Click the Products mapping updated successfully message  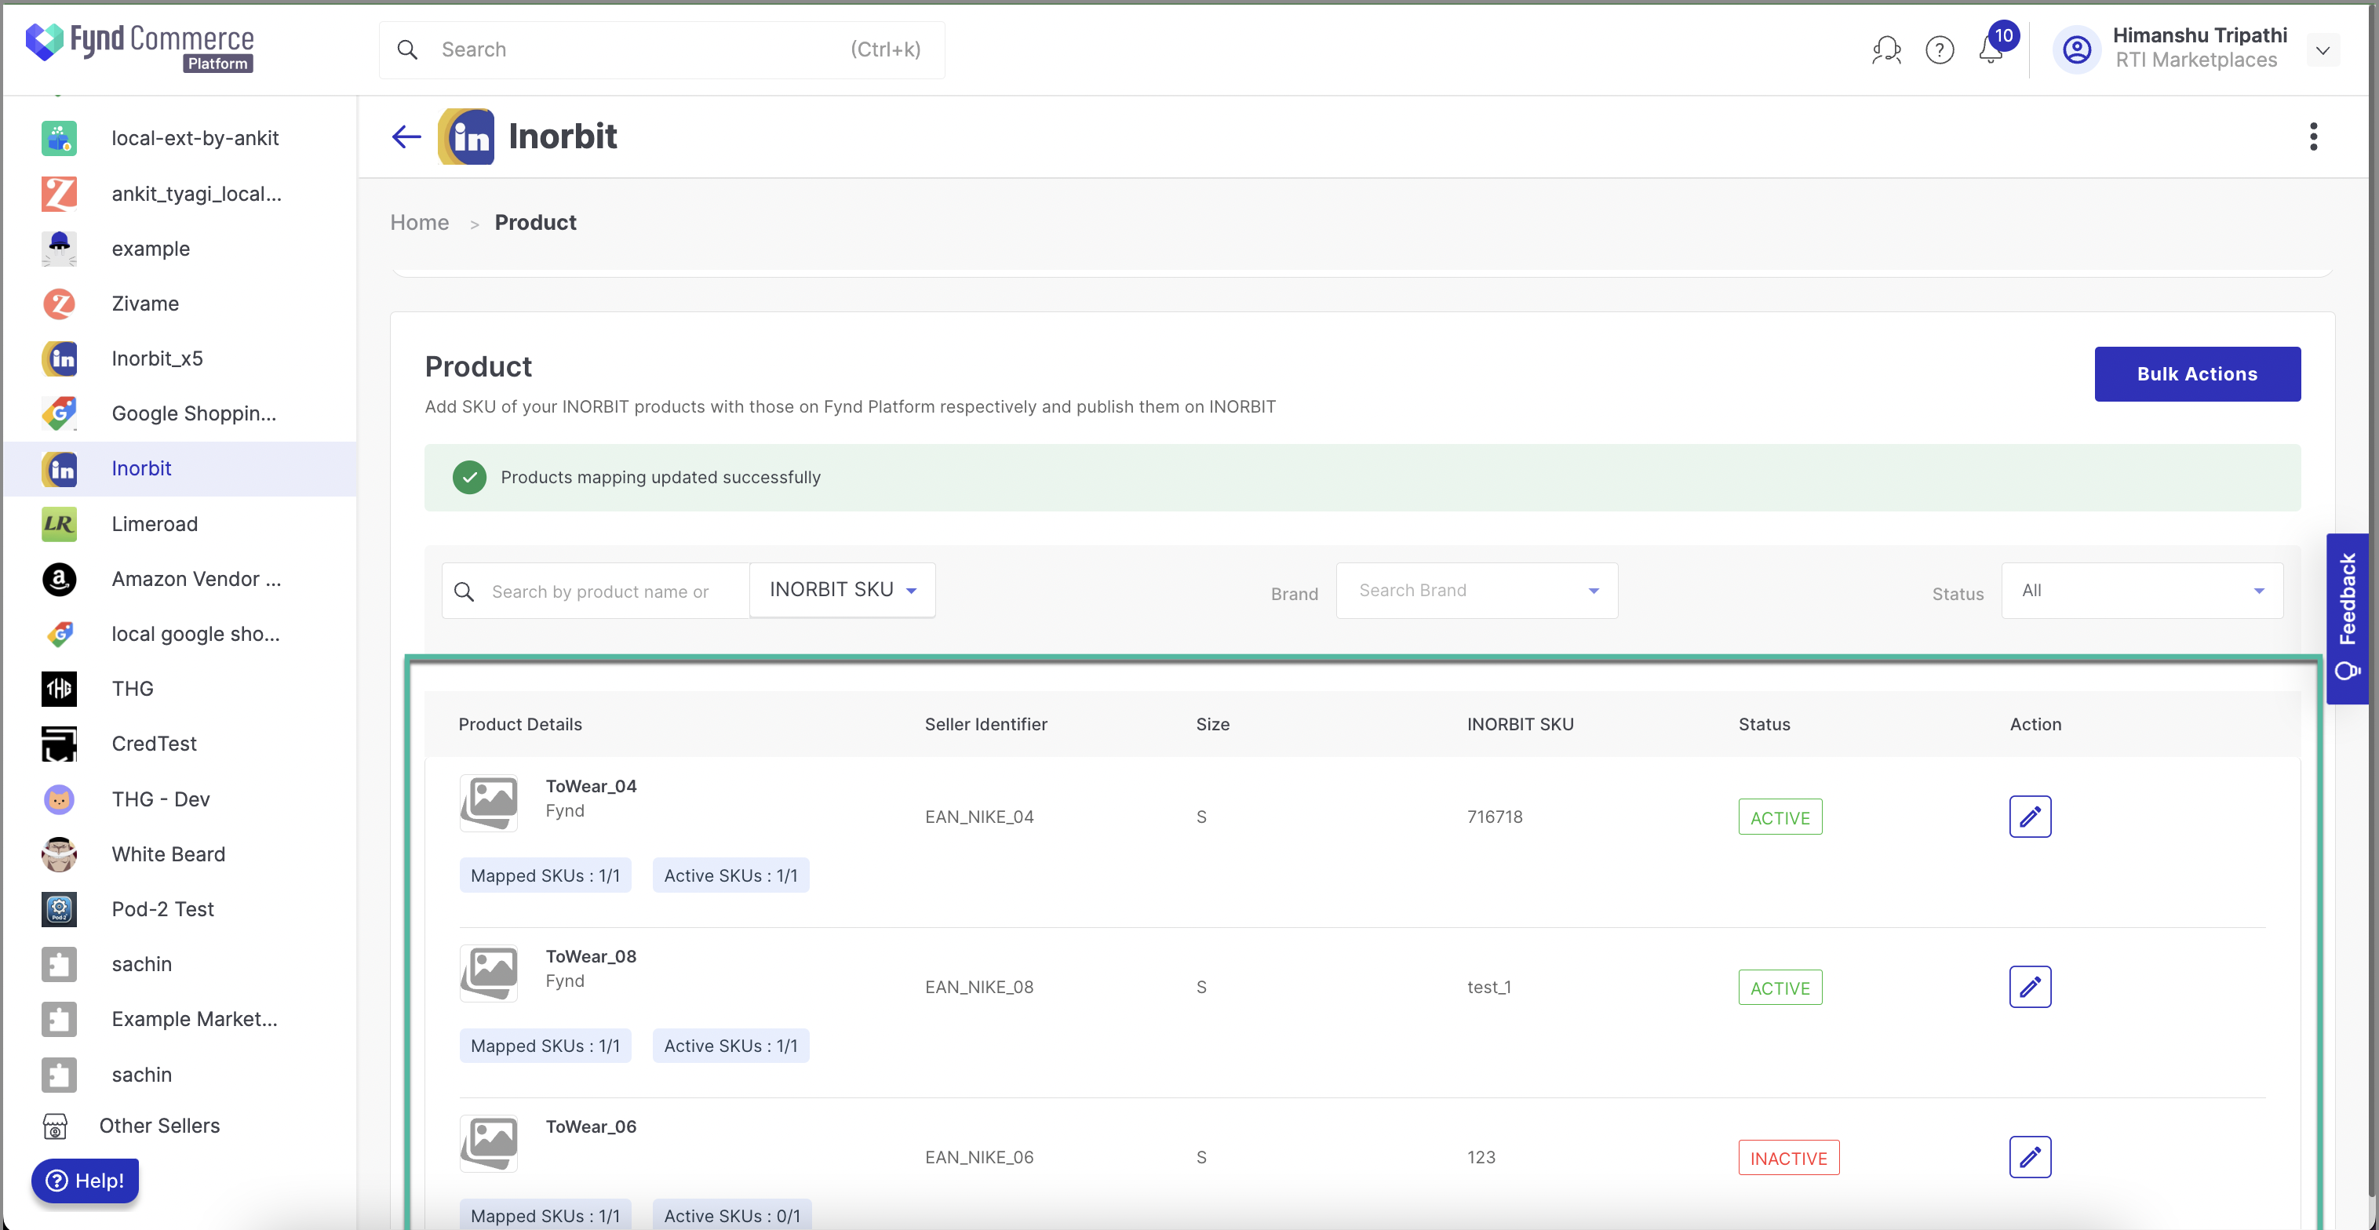tap(661, 478)
